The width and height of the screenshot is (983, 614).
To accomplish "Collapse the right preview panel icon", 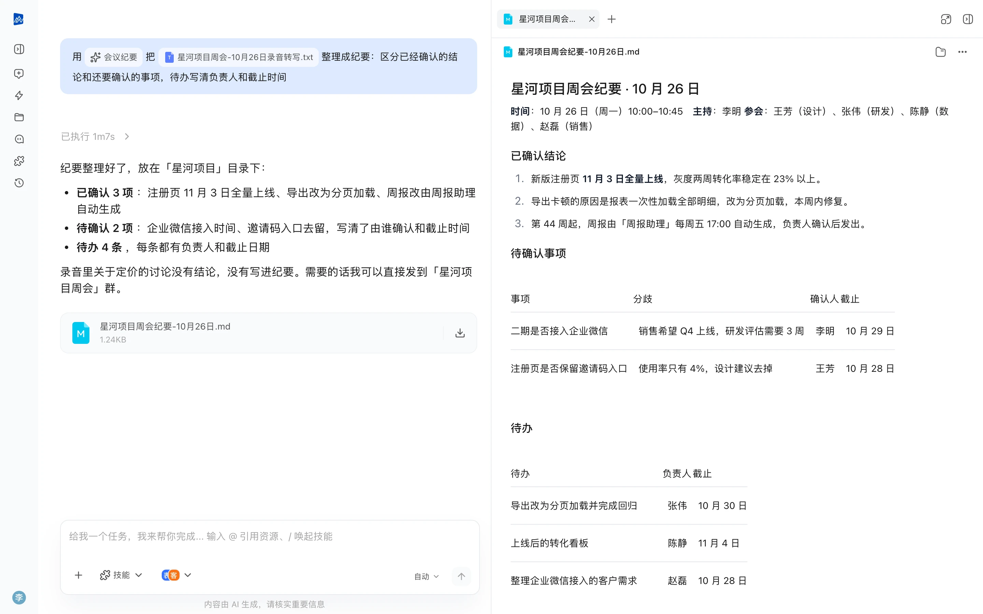I will [968, 19].
